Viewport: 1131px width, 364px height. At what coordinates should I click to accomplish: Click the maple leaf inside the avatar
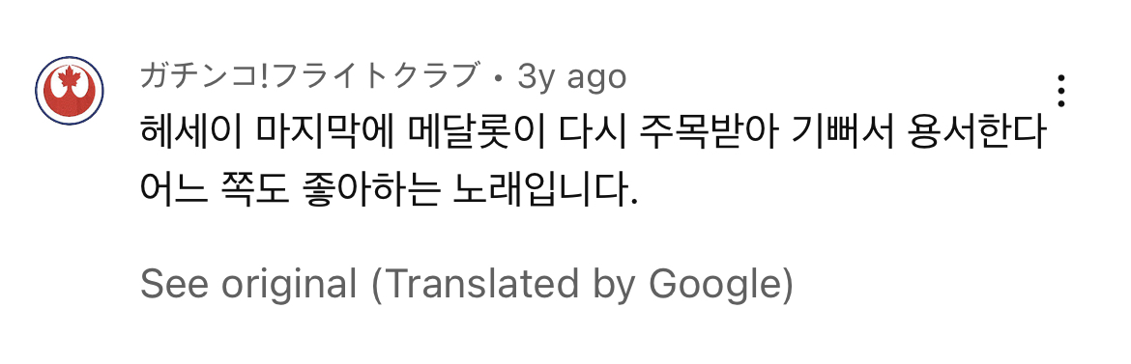point(70,78)
